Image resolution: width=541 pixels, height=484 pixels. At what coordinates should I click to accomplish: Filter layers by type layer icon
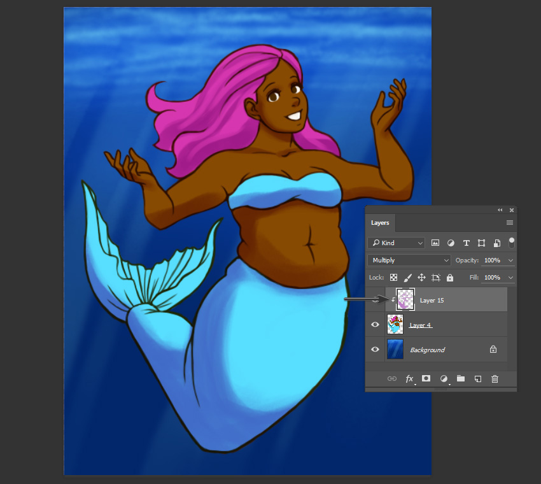point(466,243)
